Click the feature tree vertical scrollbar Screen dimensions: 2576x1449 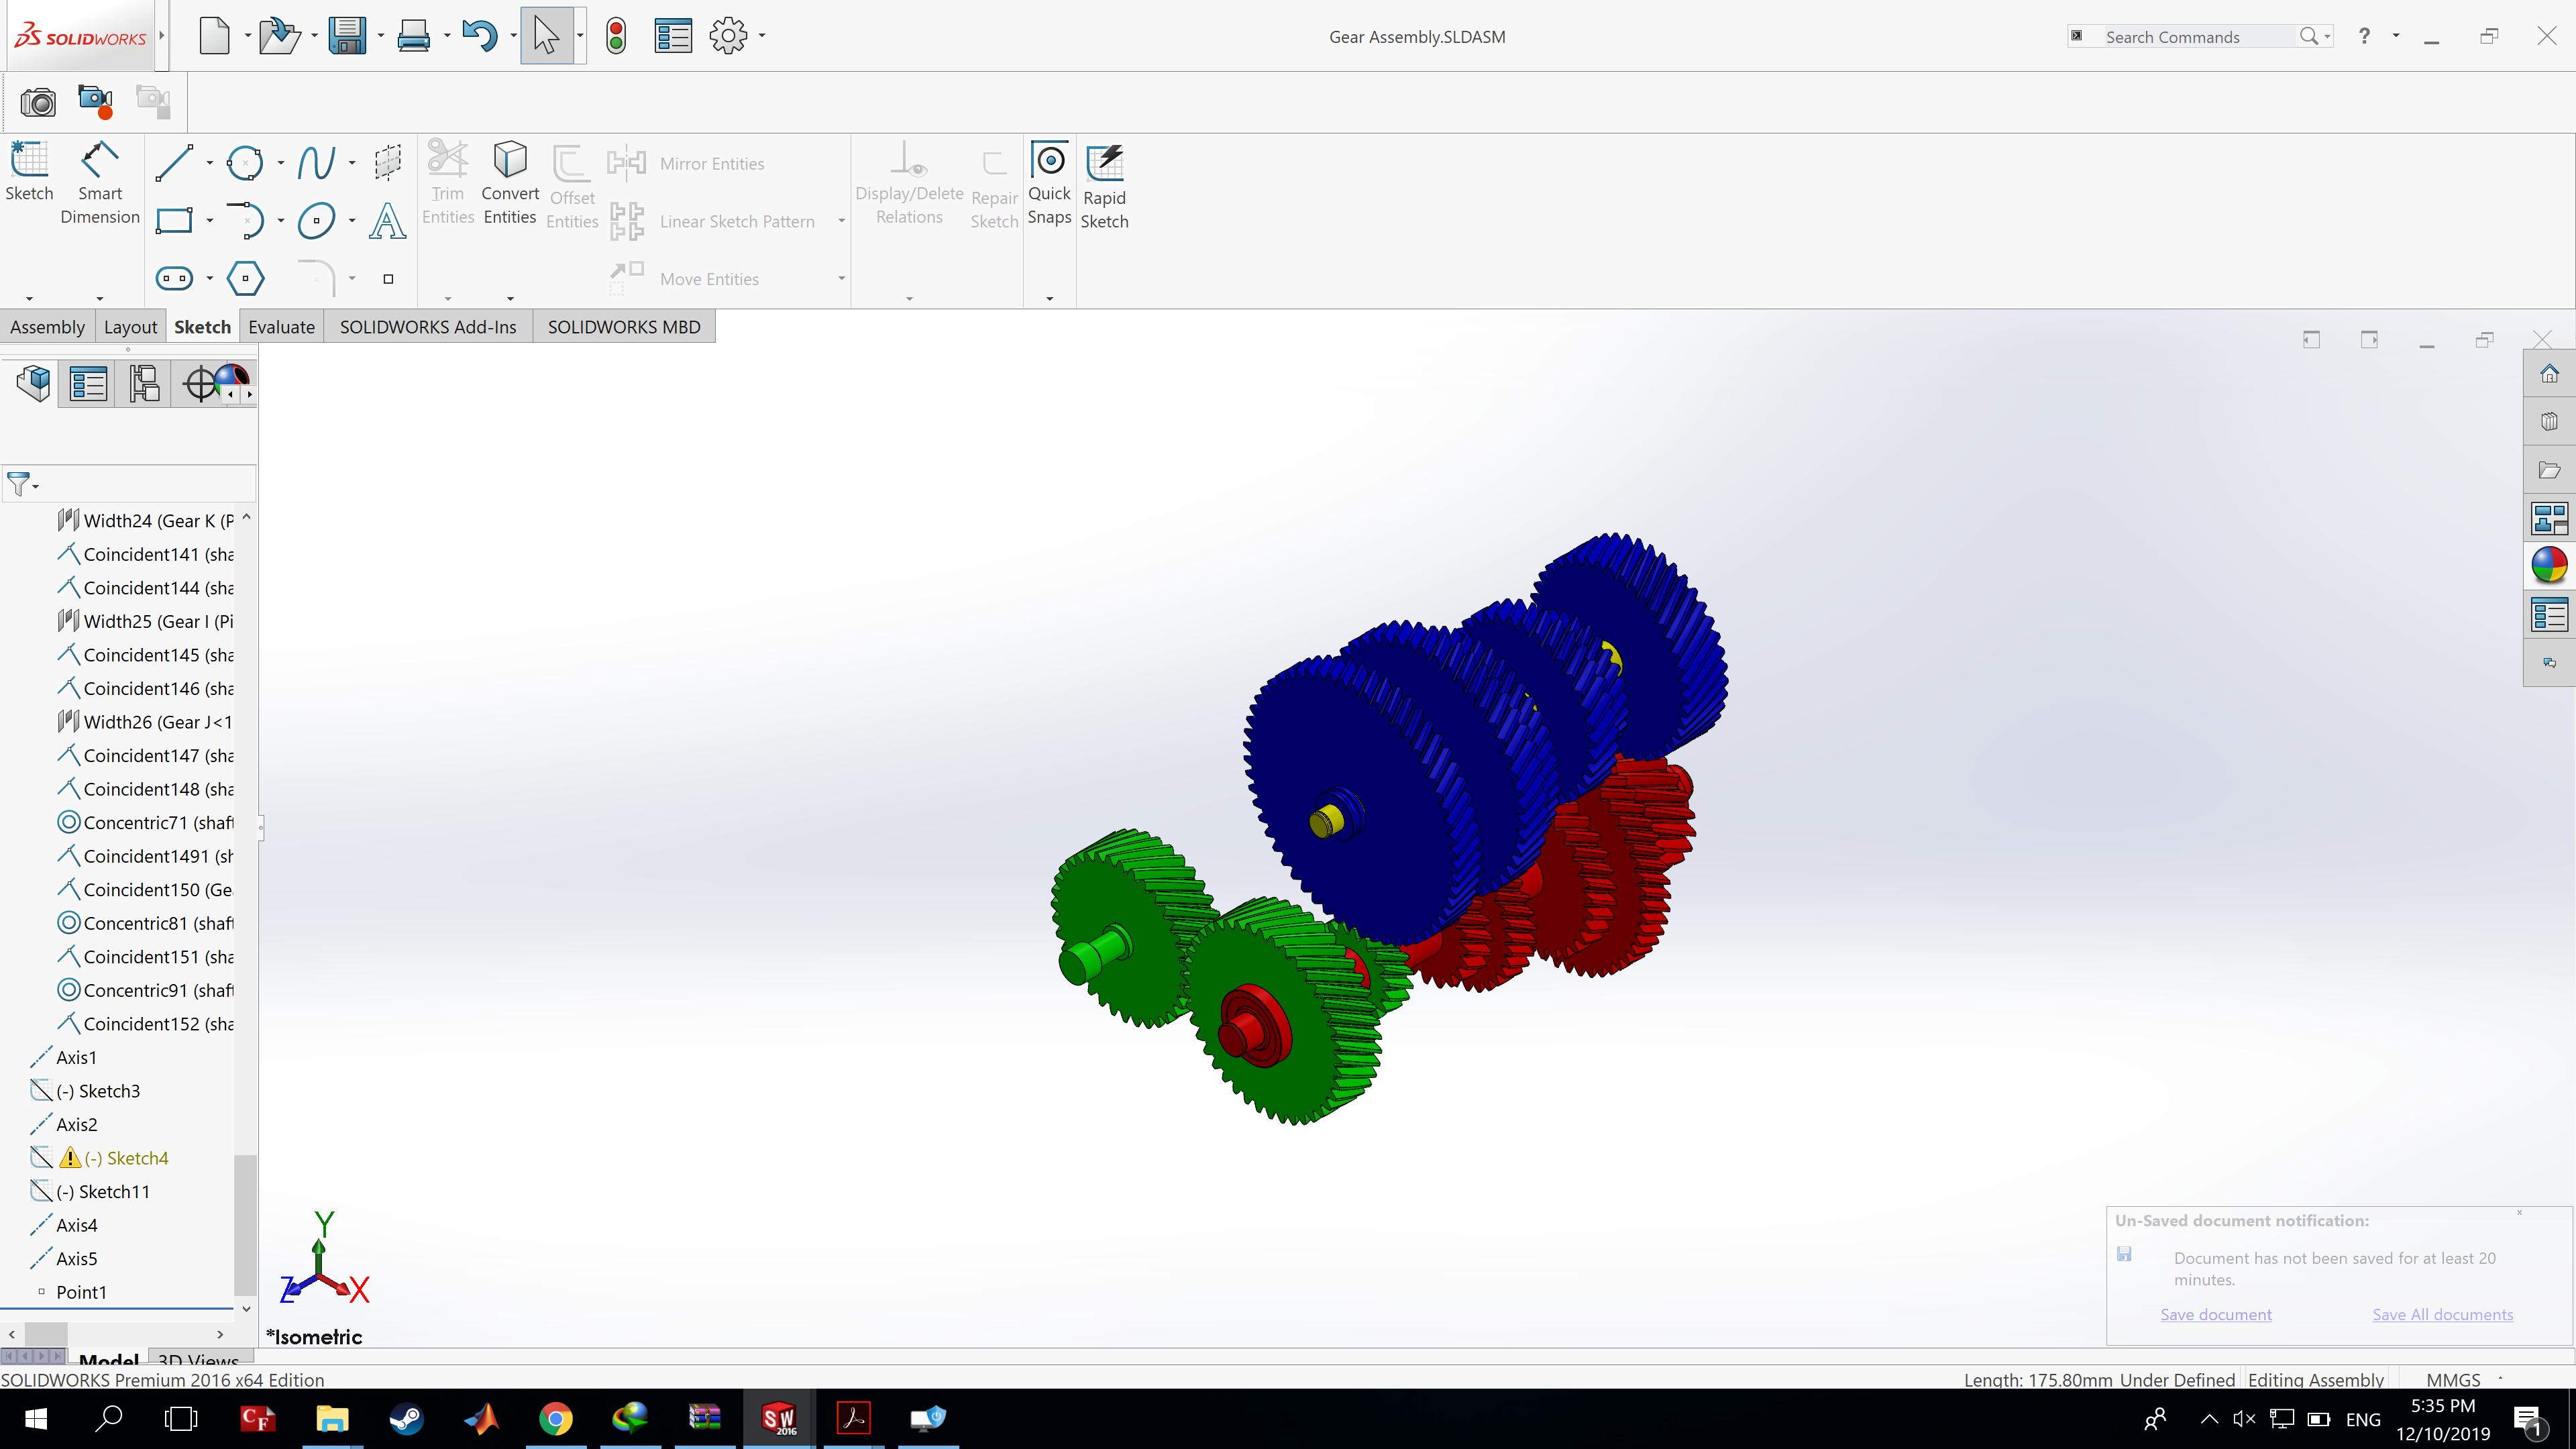[x=245, y=1224]
